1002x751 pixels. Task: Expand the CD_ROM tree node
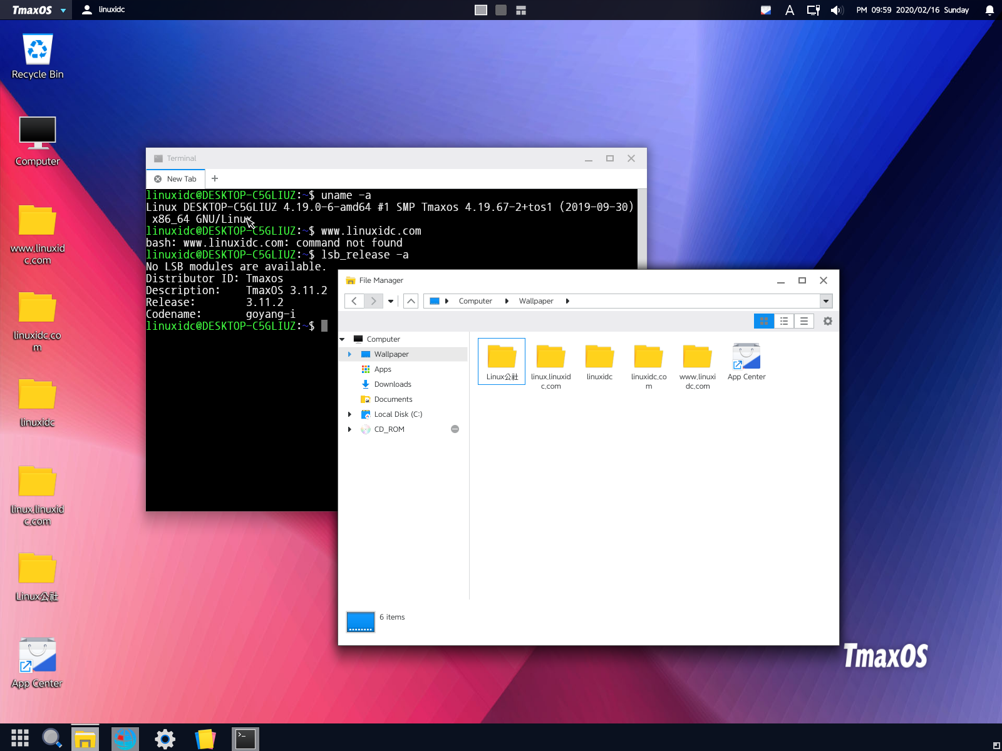[349, 429]
